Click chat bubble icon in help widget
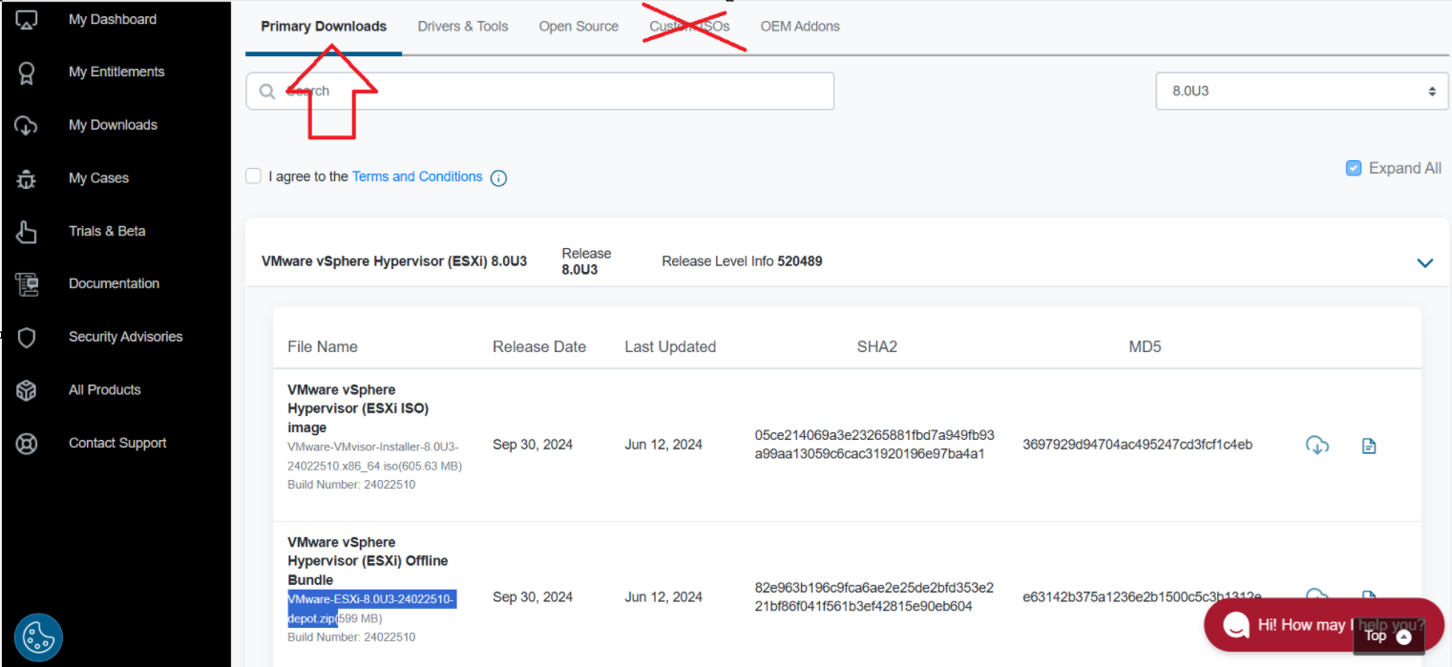This screenshot has height=667, width=1452. click(x=1235, y=625)
